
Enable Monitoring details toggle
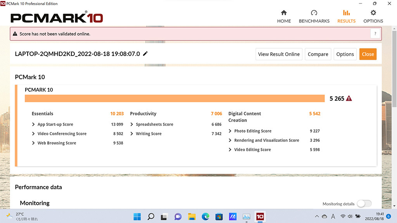(364, 204)
